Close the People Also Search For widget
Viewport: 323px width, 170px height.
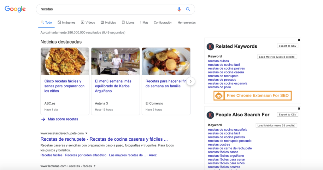coord(299,108)
